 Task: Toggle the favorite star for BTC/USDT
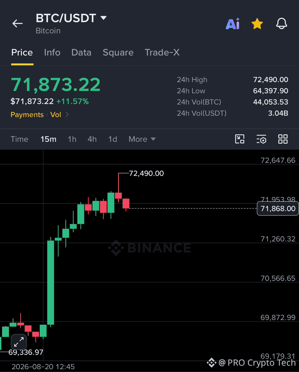click(257, 24)
